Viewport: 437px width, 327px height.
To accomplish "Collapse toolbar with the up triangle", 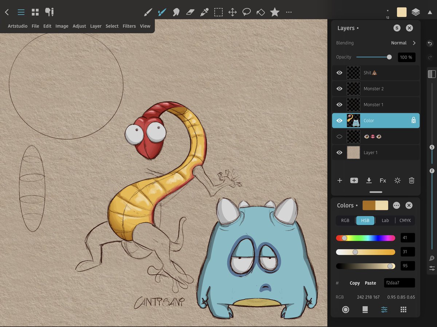I will 430,12.
